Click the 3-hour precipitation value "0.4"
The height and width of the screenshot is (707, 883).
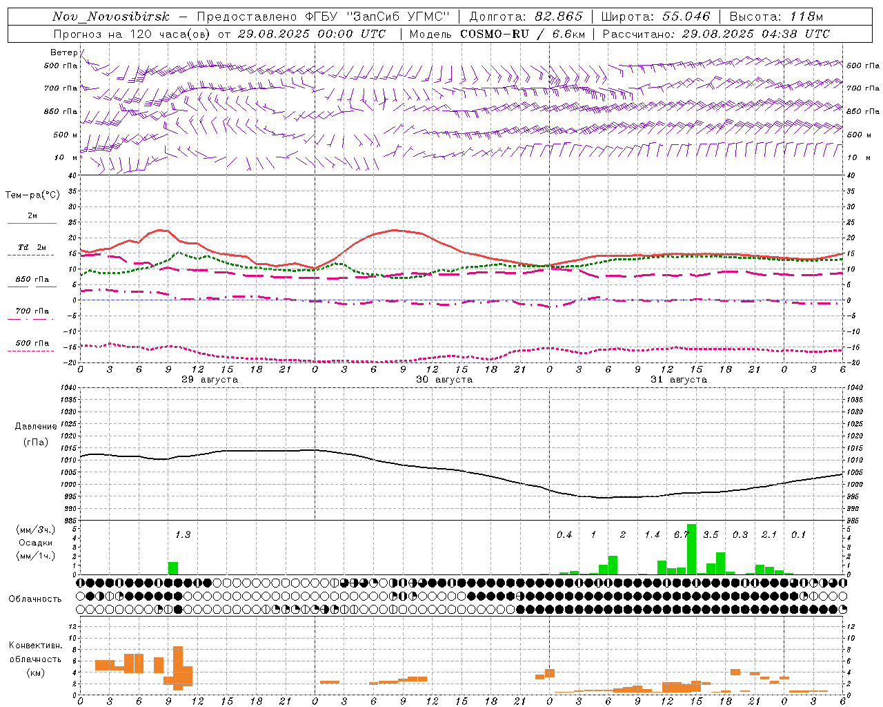pos(564,535)
